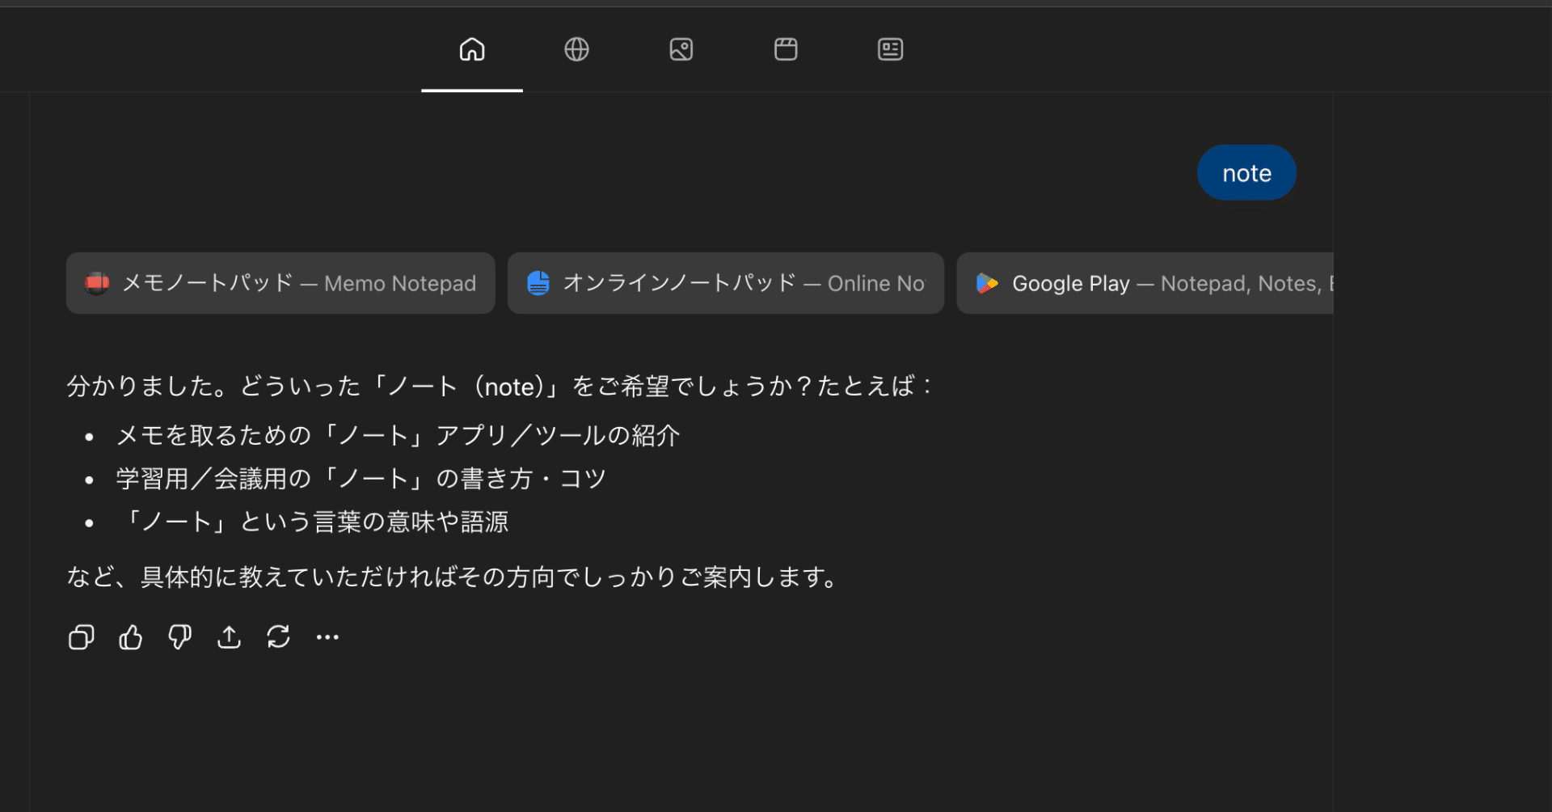Click the user's 'note' message bubble
1552x812 pixels.
[1246, 172]
